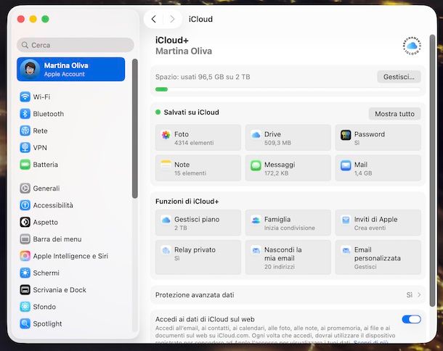The height and width of the screenshot is (351, 443).
Task: Click the 'Protezione avanzata dati' label
Action: coord(195,295)
